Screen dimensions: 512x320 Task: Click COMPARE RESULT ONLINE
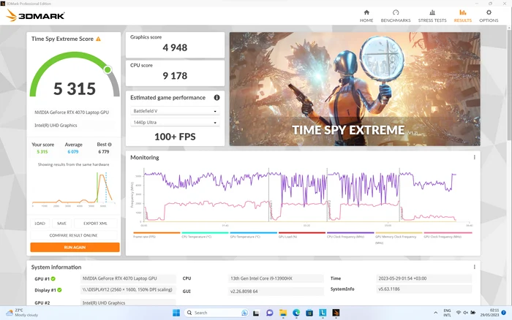[x=73, y=235]
